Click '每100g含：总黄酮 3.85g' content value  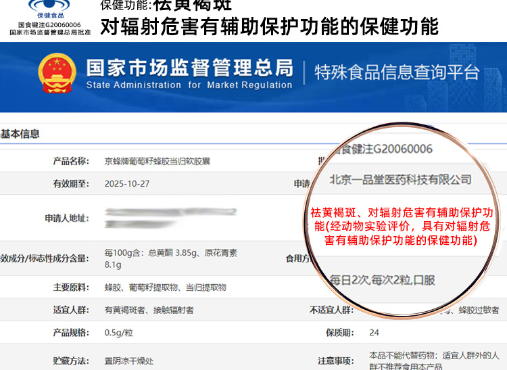(151, 252)
